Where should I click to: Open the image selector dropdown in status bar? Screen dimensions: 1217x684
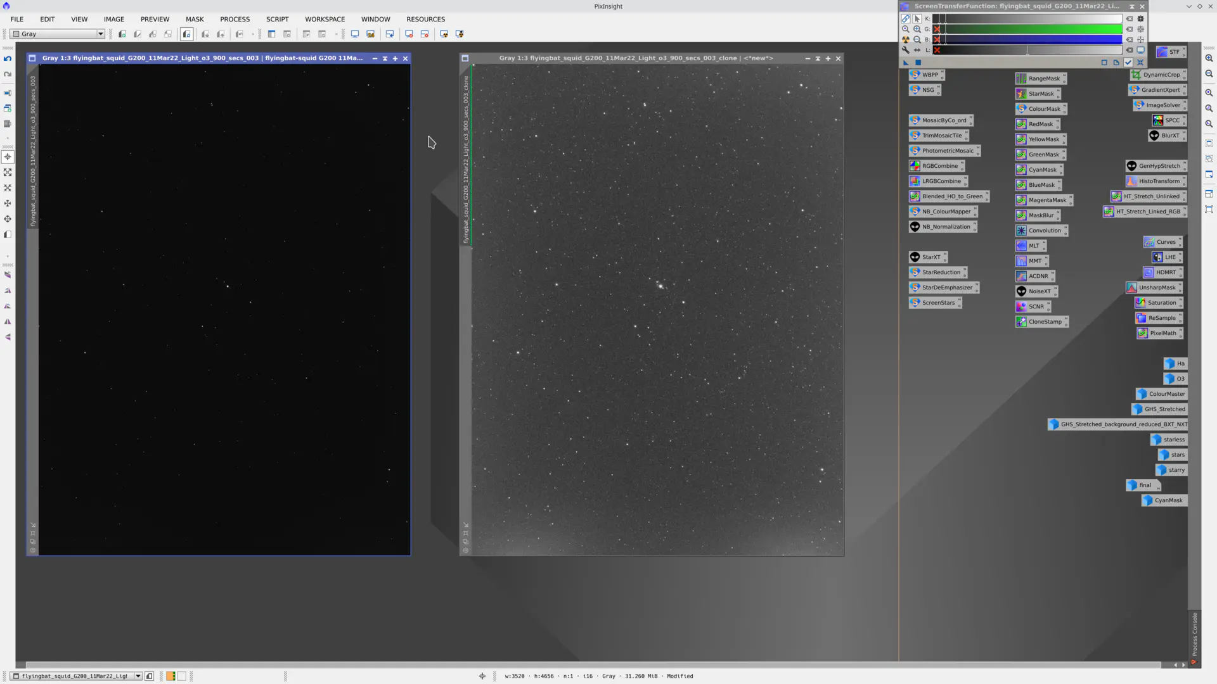(x=138, y=676)
